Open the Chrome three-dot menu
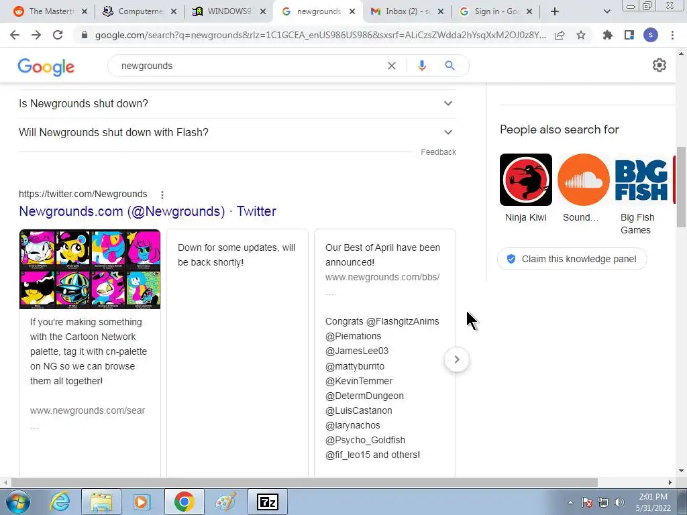687x515 pixels. pyautogui.click(x=672, y=35)
